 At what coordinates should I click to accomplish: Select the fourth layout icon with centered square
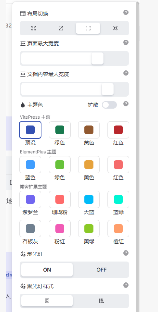pyautogui.click(x=115, y=28)
